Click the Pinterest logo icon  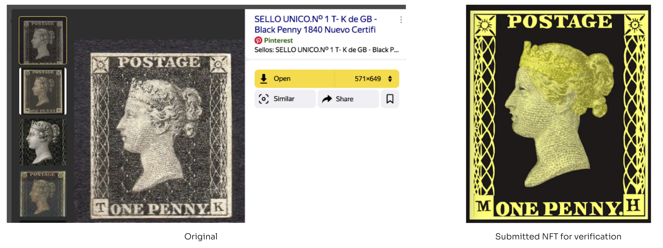258,40
